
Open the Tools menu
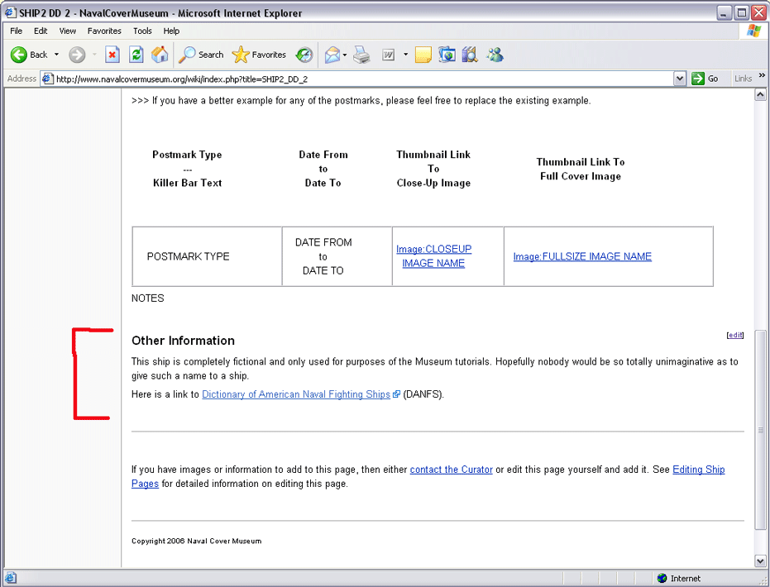142,31
